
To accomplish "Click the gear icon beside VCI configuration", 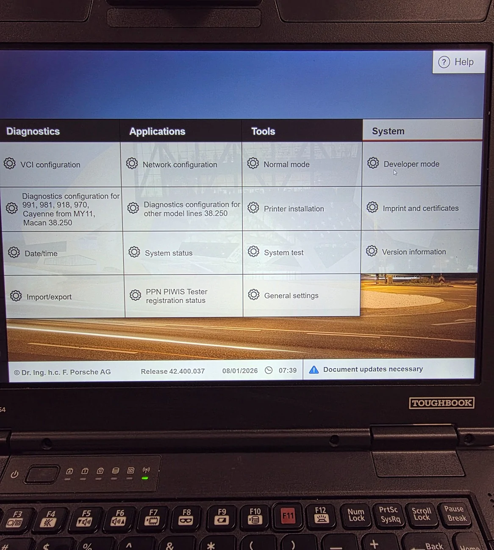I will coord(10,164).
